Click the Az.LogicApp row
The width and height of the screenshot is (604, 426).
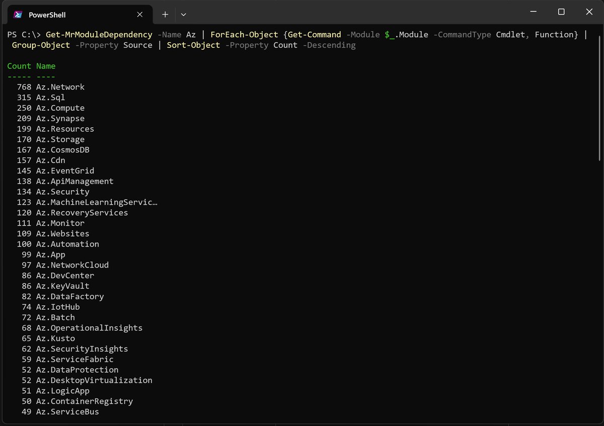pos(56,391)
